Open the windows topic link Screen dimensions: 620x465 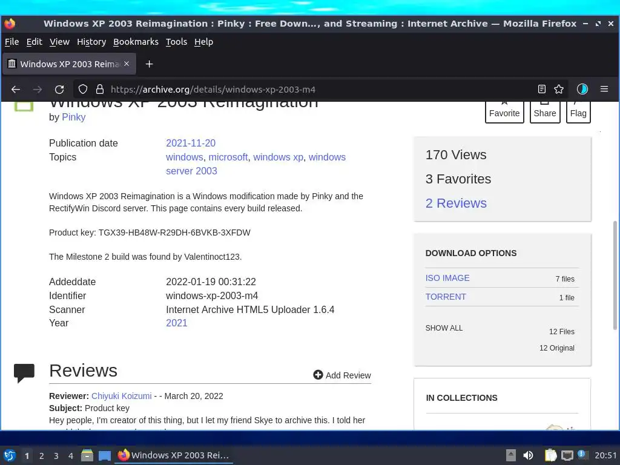point(184,157)
